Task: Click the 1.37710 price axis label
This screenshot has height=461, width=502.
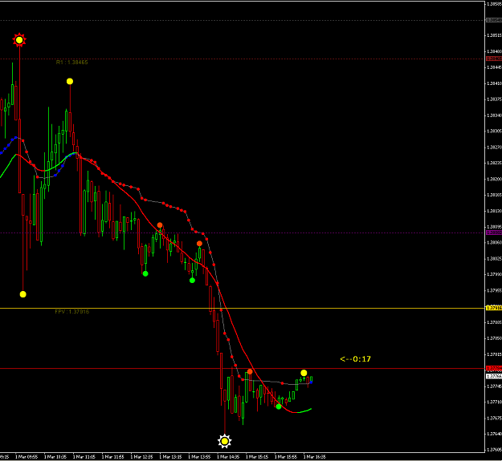Action: tap(494, 402)
